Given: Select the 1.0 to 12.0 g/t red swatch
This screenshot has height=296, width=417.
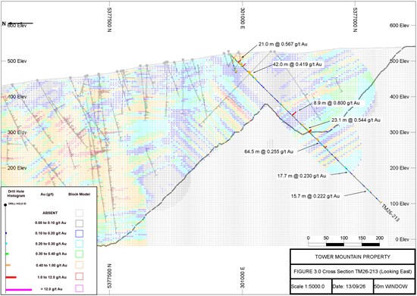Looking at the screenshot, I should 79,277.
